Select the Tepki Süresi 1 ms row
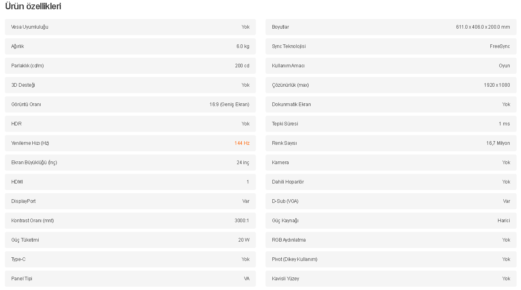This screenshot has width=521, height=290. click(391, 124)
